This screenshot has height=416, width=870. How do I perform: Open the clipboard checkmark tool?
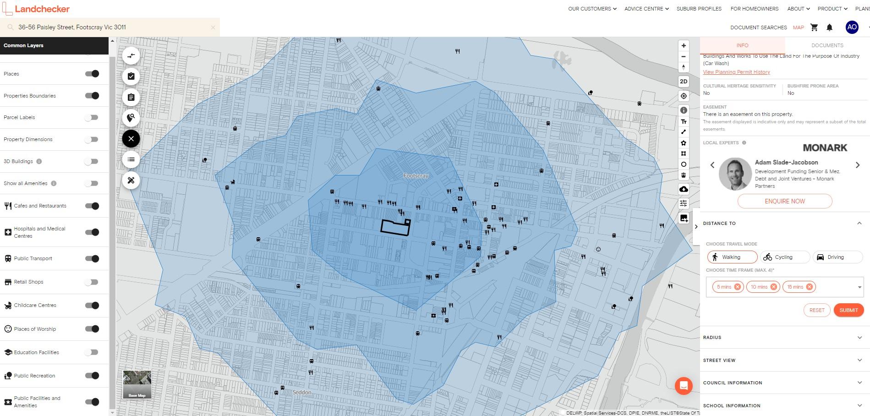click(131, 77)
